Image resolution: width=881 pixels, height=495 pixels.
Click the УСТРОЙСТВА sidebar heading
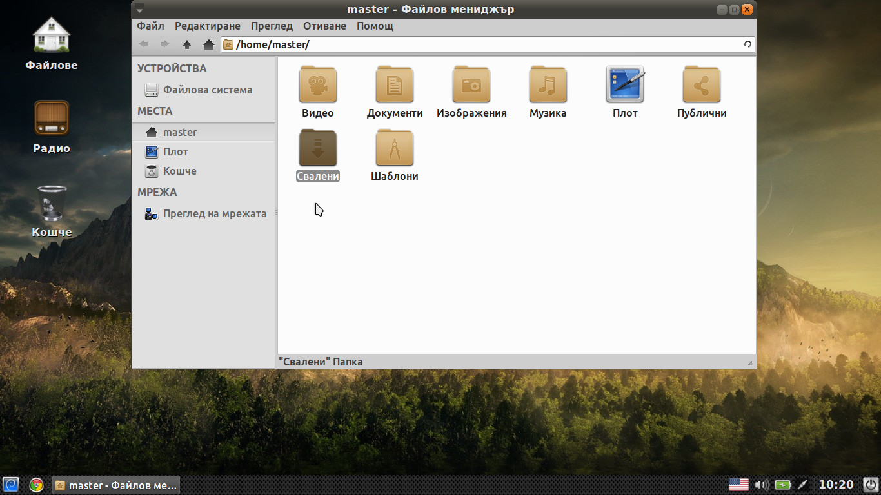click(x=172, y=68)
